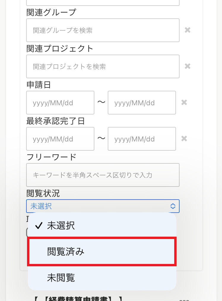Open the ellipsis menu beside 【経費精算申請書】
Viewport: 222px width, 301px height.
184,300
